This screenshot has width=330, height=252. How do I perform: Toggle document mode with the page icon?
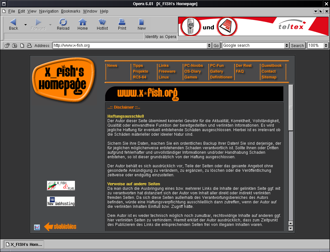pos(22,45)
